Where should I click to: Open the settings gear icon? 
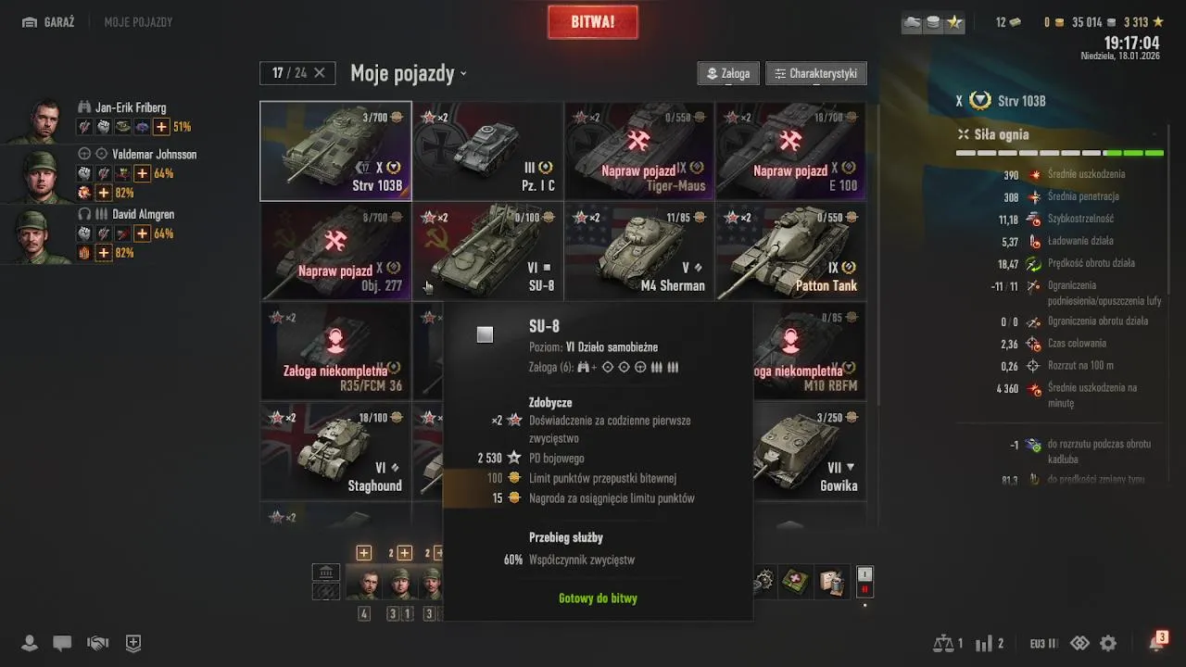point(1108,643)
